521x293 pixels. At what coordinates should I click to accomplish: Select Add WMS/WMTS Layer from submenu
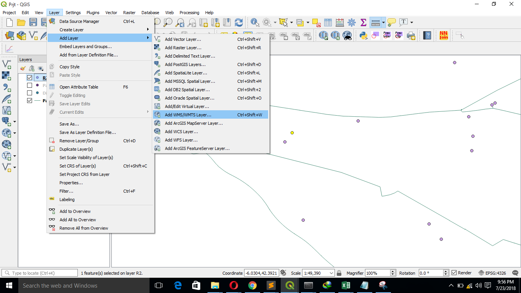(x=187, y=115)
